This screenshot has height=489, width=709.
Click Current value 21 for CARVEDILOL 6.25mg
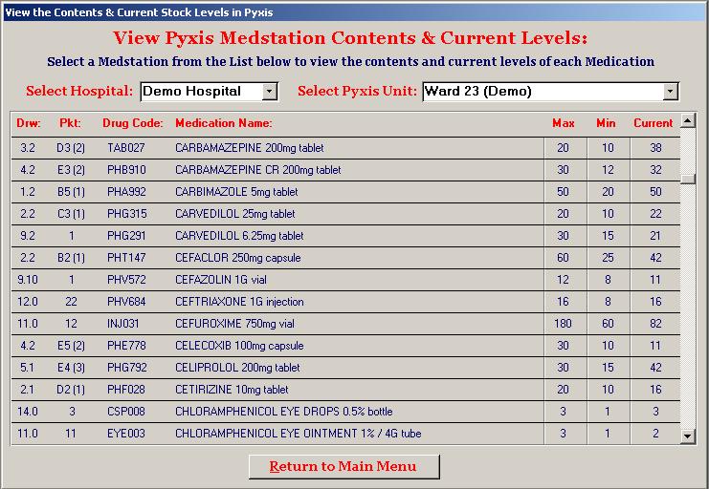(x=655, y=236)
